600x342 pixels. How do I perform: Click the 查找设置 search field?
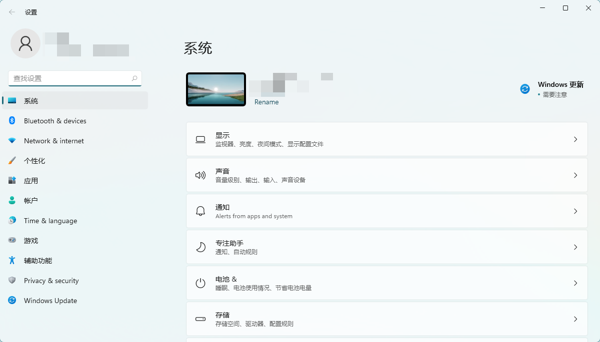70,78
